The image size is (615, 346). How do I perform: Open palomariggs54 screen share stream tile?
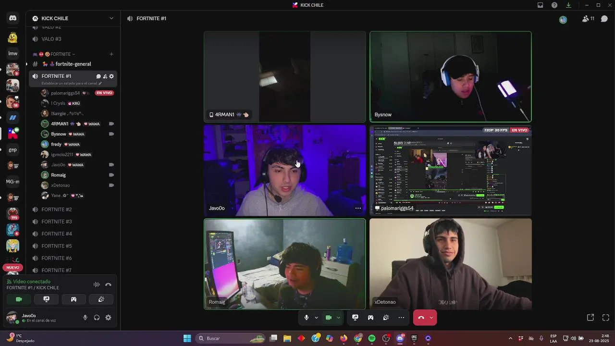point(451,170)
